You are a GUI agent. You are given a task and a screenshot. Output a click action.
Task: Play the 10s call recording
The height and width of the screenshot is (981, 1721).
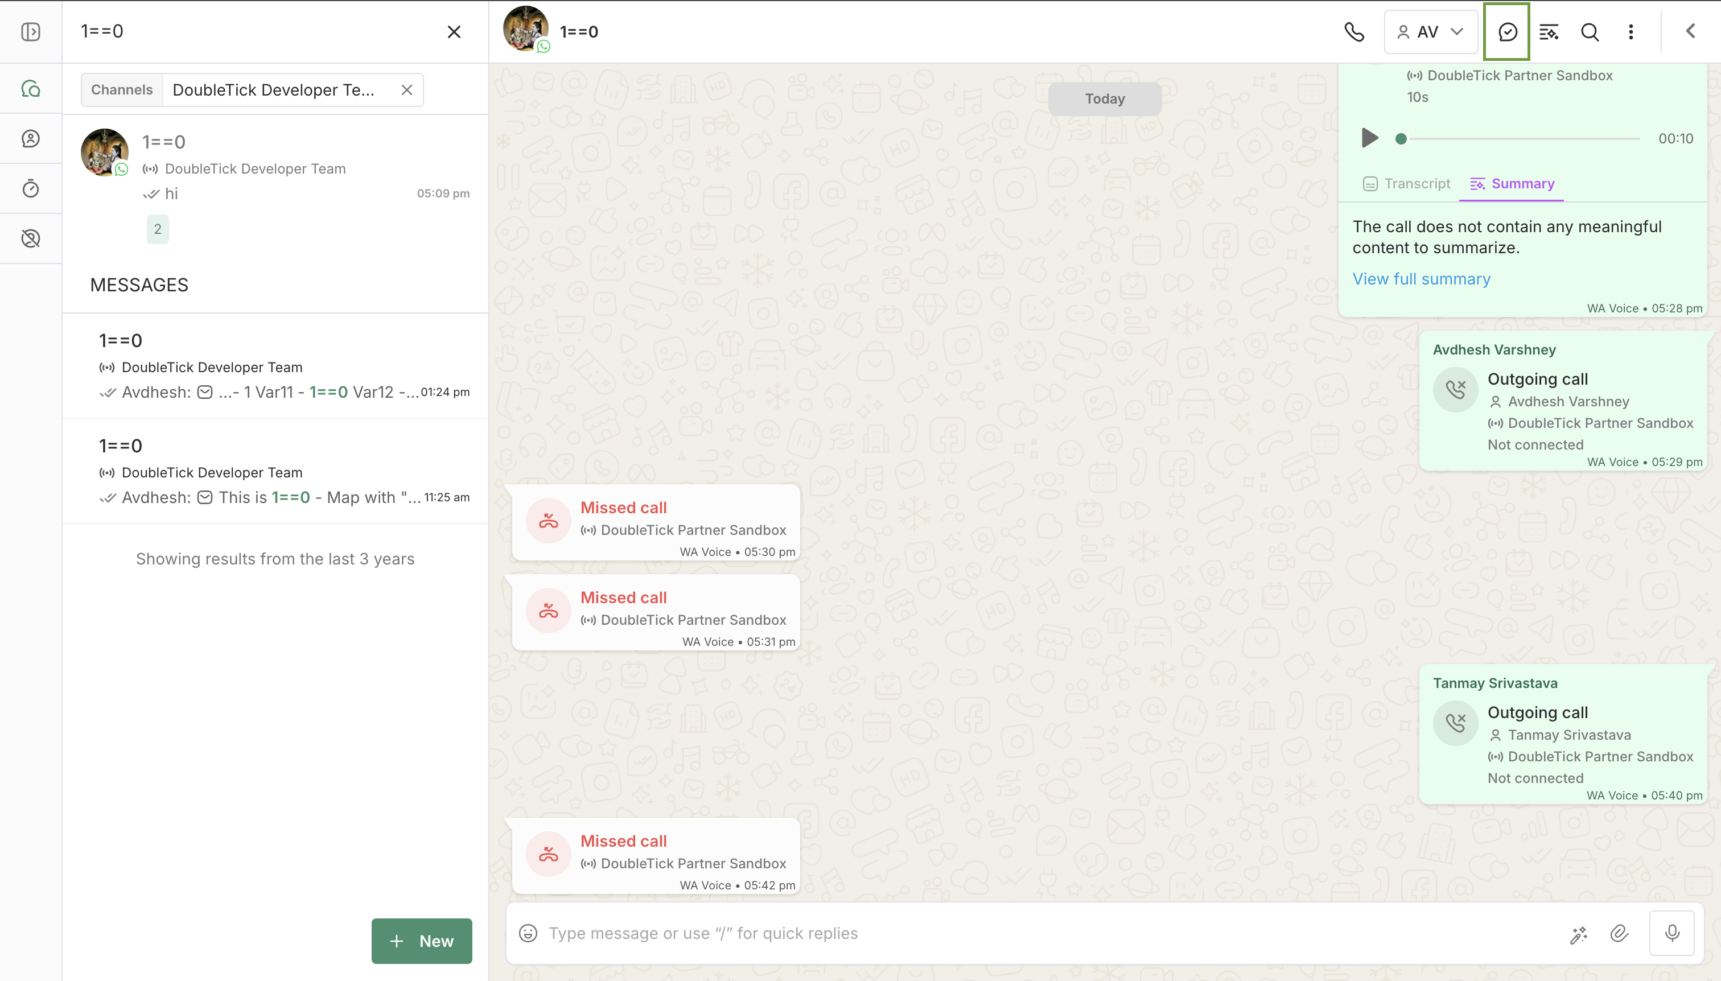coord(1369,138)
